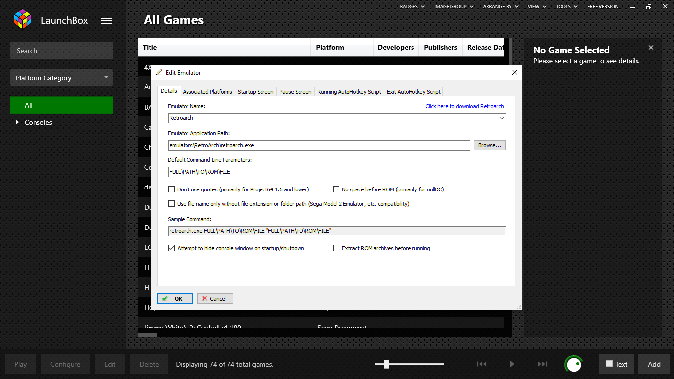Switch to Pause Screen tab
Viewport: 674px width, 379px height.
pos(295,92)
